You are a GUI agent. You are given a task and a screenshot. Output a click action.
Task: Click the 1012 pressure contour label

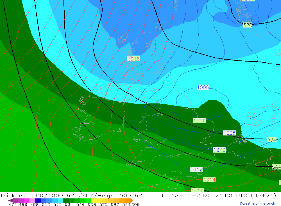(x=196, y=169)
